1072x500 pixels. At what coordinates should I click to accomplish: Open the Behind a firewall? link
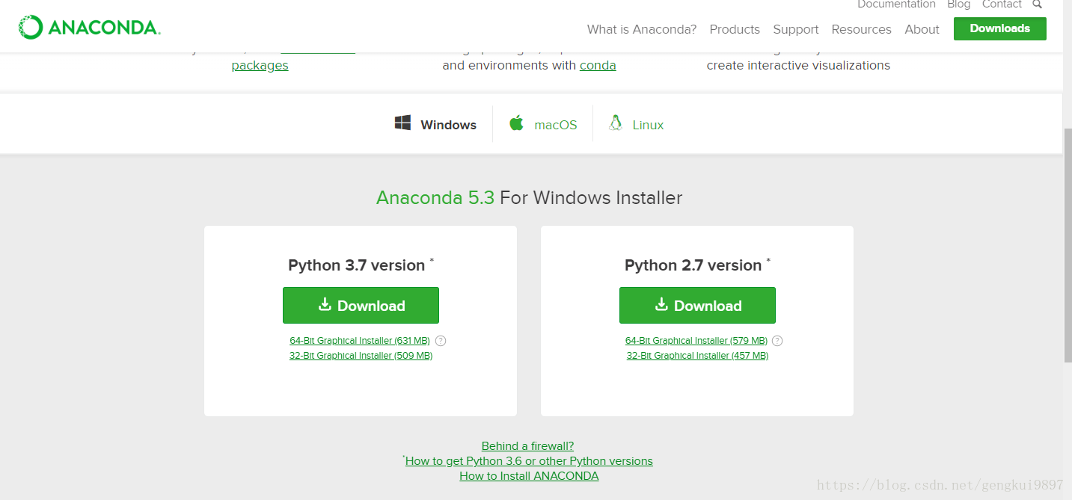click(527, 445)
